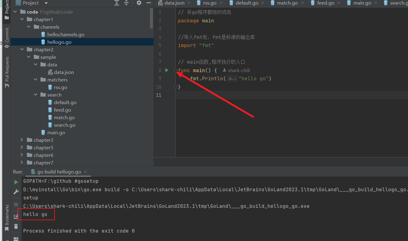Select hellochannels.go in project tree
This screenshot has height=241, width=408.
tap(65, 34)
